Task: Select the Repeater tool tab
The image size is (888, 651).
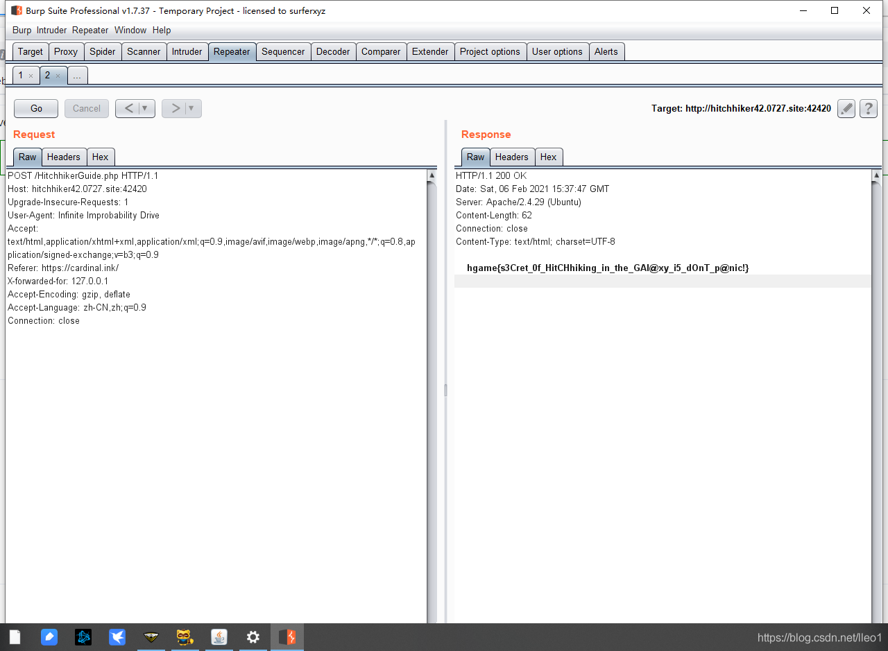Action: pos(232,52)
